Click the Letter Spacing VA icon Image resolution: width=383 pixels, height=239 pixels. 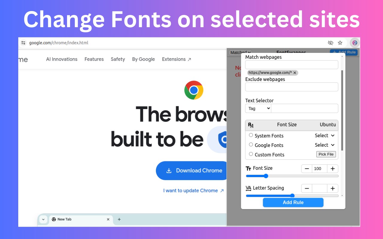[x=248, y=188]
